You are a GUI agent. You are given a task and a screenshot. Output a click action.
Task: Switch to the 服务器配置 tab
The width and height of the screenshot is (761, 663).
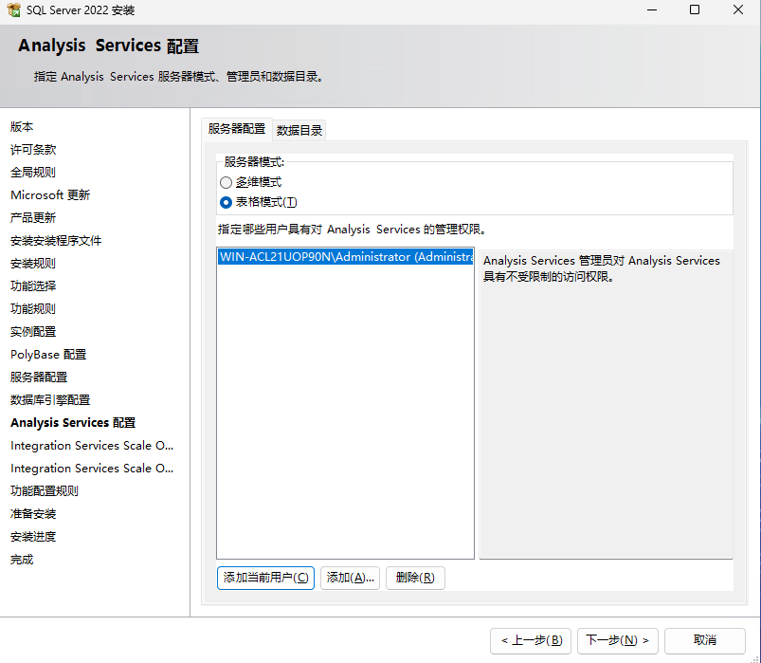click(237, 129)
